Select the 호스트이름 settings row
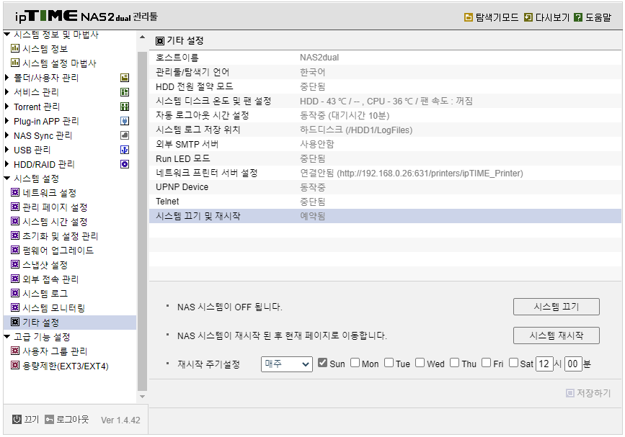 [x=385, y=58]
